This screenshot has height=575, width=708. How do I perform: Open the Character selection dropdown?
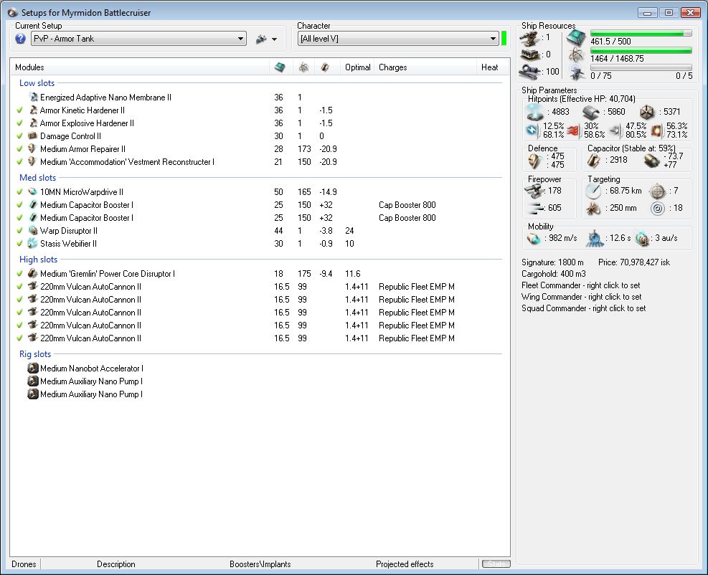[x=493, y=39]
